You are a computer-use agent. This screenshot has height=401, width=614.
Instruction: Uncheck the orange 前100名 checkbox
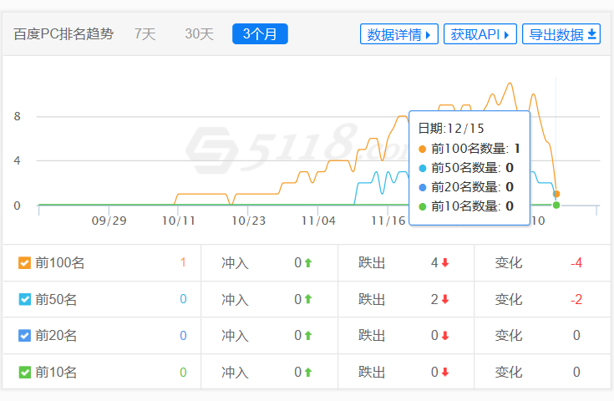click(x=25, y=263)
